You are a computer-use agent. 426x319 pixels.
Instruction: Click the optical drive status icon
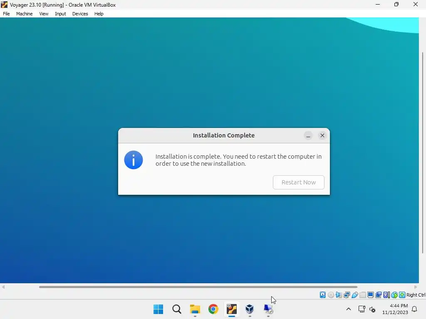[331, 295]
